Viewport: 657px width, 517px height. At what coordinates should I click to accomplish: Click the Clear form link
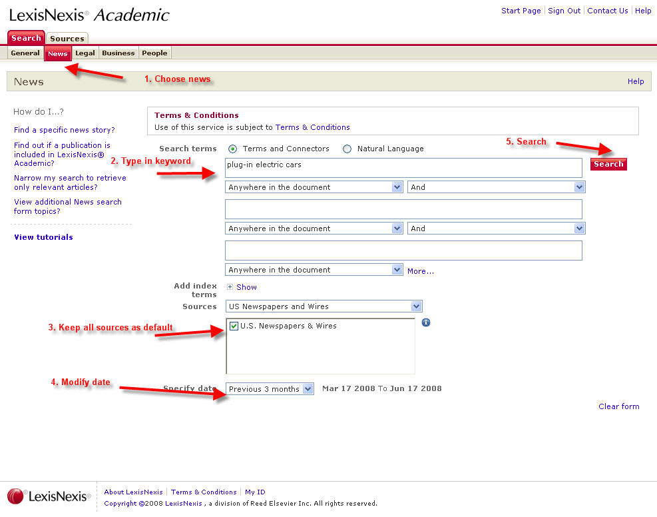[x=618, y=406]
